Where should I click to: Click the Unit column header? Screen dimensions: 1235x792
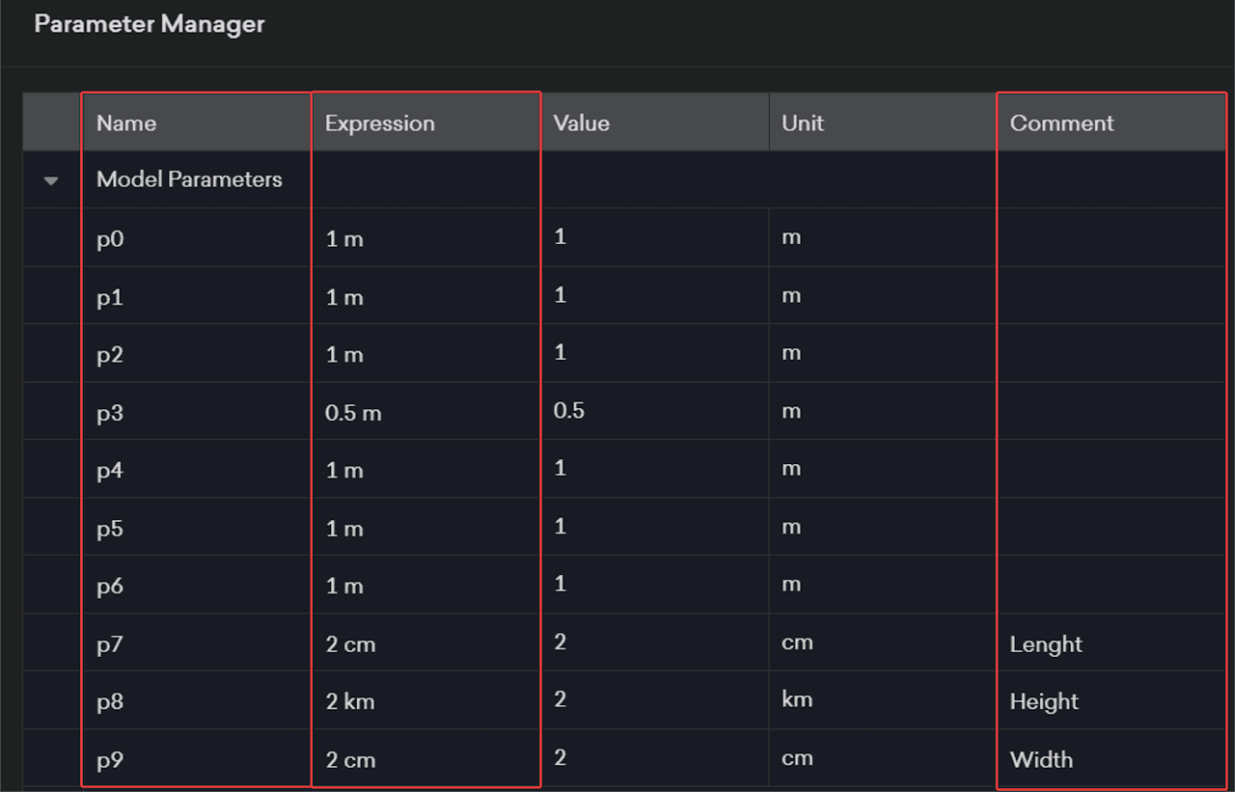803,123
